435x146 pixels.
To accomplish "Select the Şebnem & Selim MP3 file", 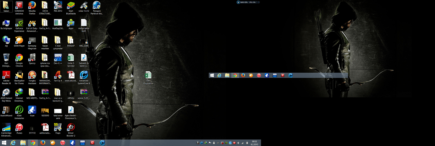I will coord(84,60).
